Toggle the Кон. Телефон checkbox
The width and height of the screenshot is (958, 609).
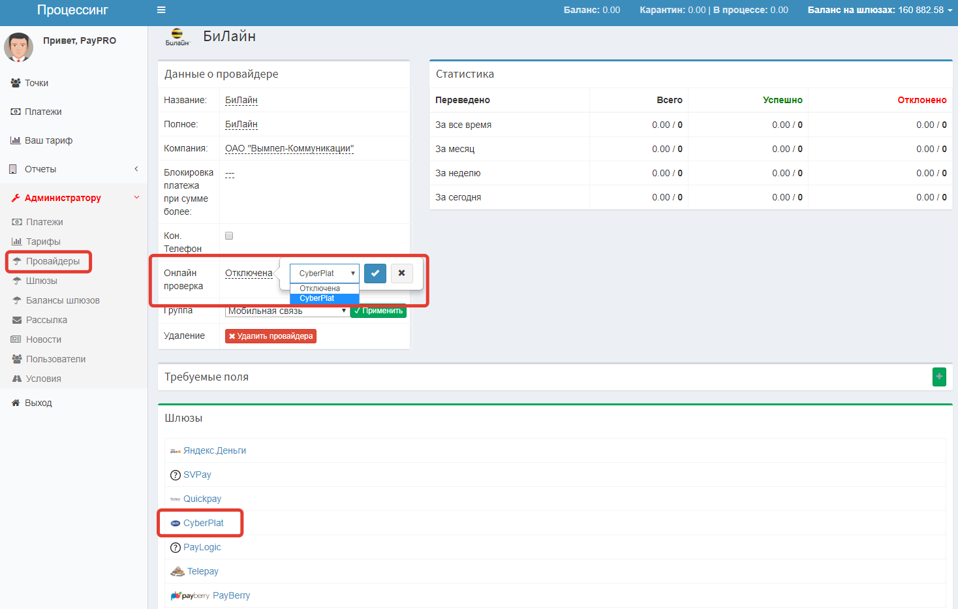[229, 236]
